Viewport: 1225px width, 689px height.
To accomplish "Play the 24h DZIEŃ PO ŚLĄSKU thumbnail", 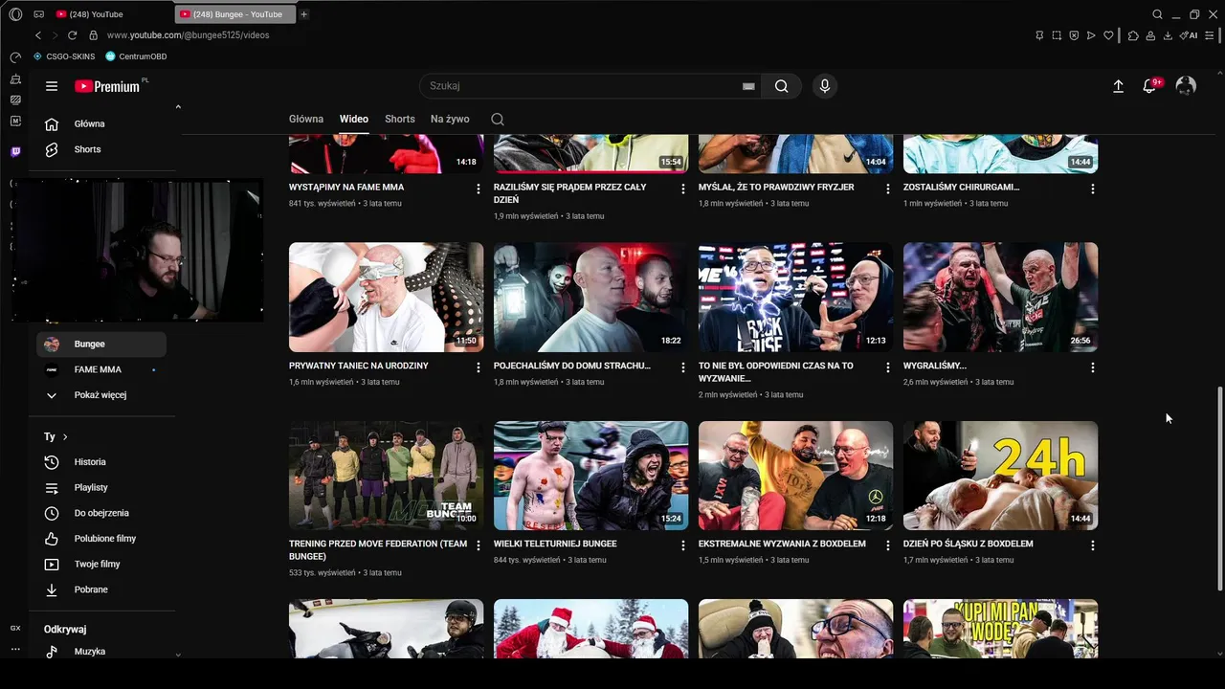I will 1000,476.
